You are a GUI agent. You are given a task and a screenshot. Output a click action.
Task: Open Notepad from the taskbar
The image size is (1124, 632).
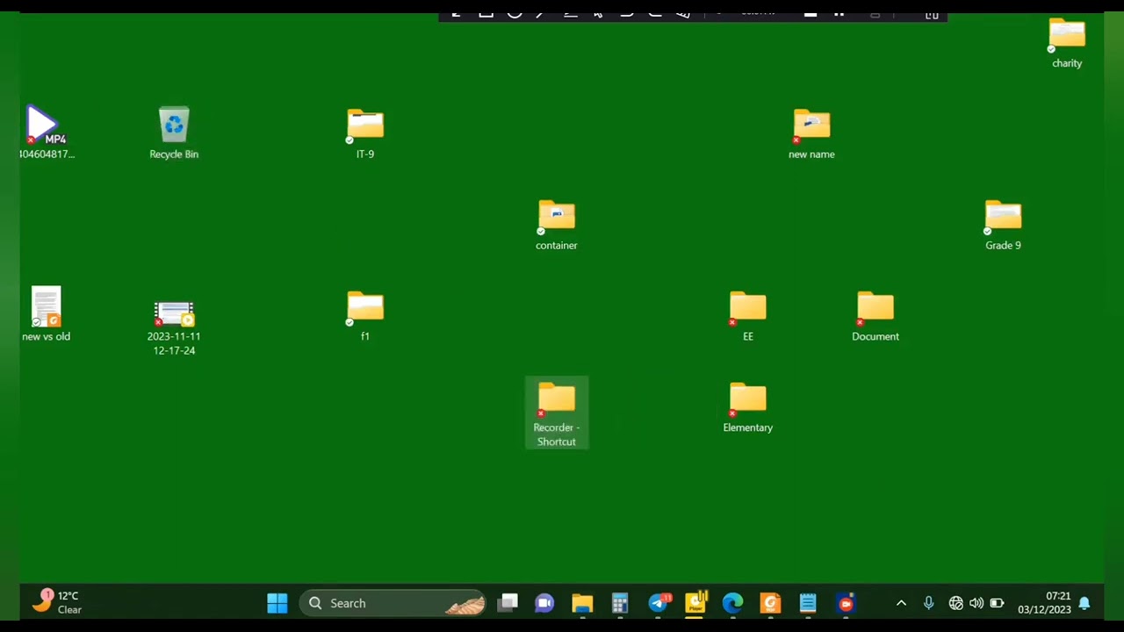tap(808, 603)
